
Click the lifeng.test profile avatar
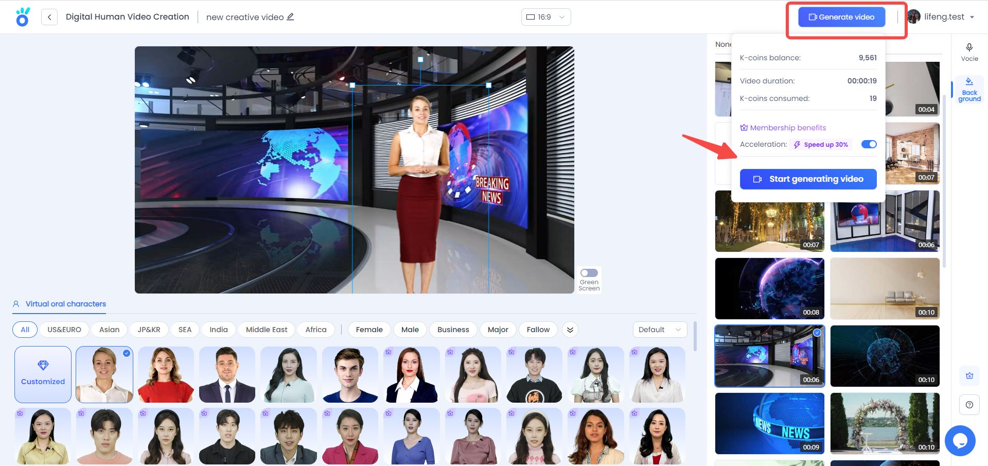point(914,16)
